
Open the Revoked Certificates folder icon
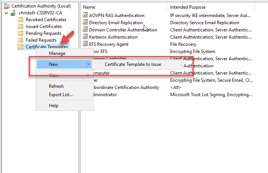tap(20, 20)
